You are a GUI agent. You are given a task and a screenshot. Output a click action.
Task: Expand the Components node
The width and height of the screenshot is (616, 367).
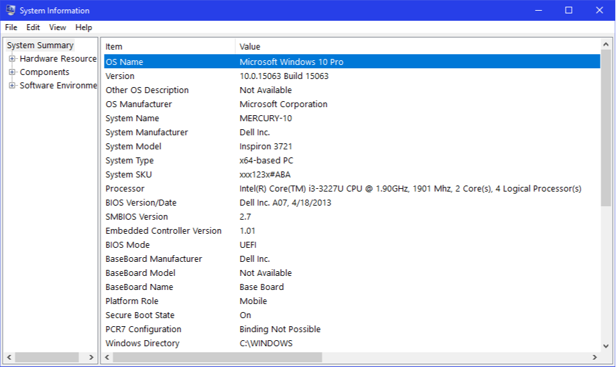coord(12,72)
